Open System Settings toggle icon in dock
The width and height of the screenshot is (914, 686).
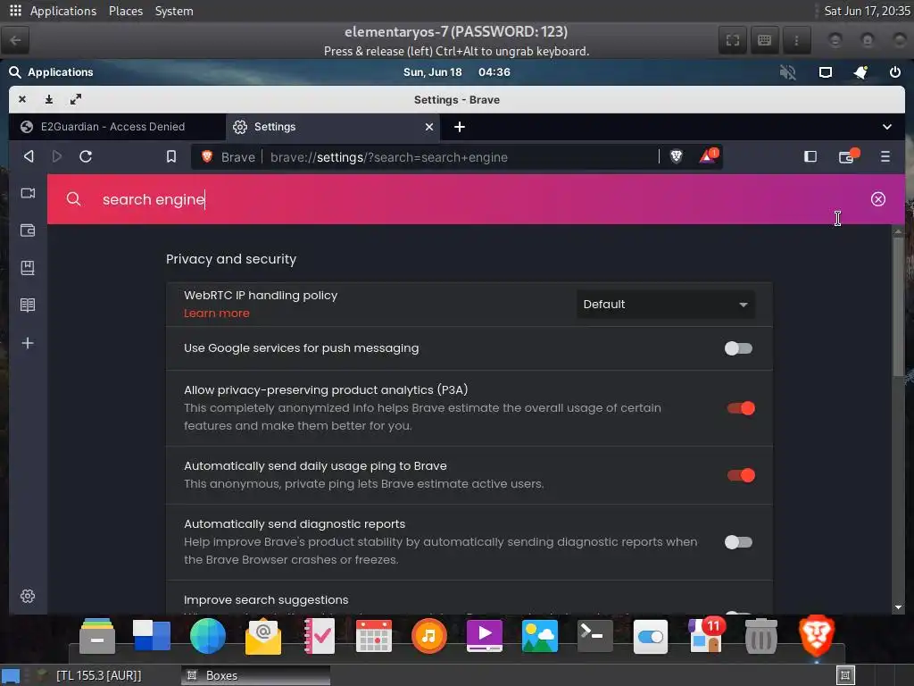point(650,636)
